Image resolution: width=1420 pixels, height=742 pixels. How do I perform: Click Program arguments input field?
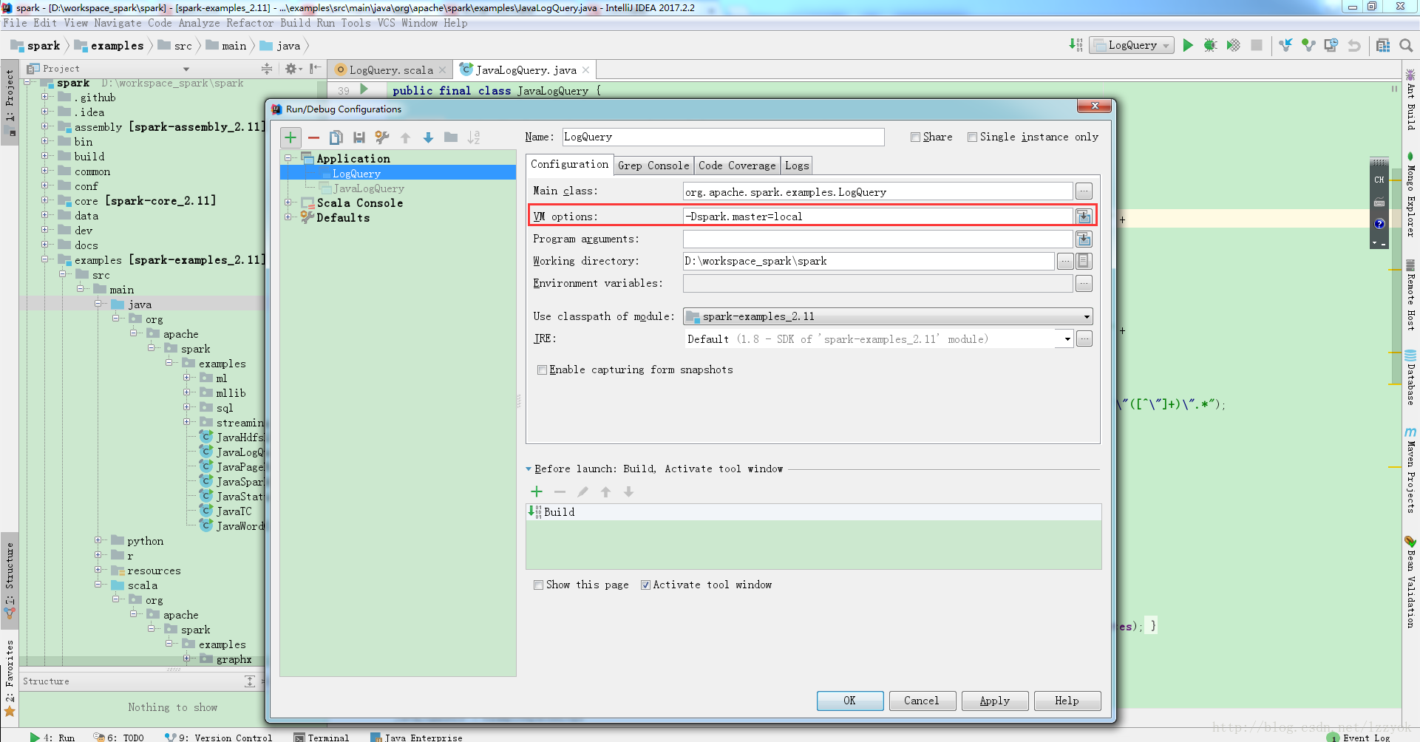coord(877,239)
